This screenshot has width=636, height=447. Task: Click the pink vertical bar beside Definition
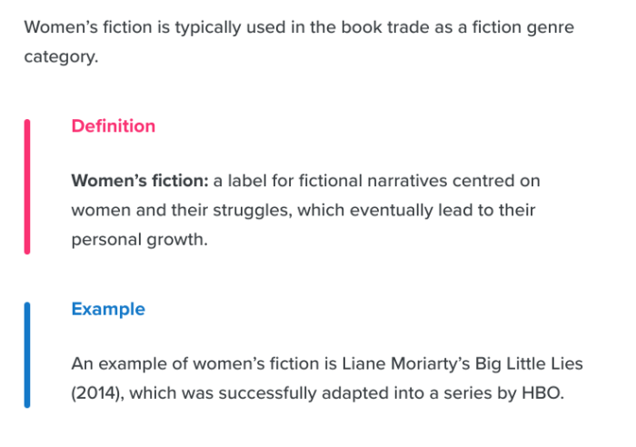click(27, 186)
